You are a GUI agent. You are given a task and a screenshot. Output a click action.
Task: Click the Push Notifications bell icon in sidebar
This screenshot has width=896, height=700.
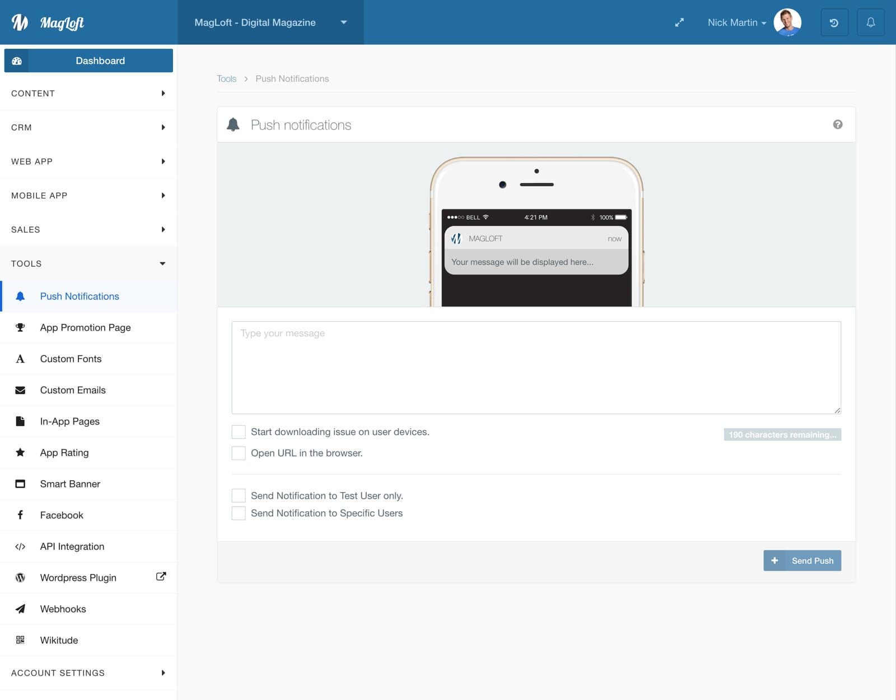(x=20, y=296)
